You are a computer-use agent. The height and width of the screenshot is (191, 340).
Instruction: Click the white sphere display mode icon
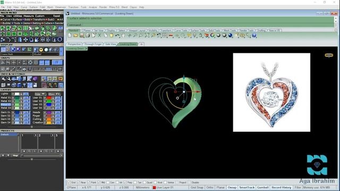click(x=46, y=50)
